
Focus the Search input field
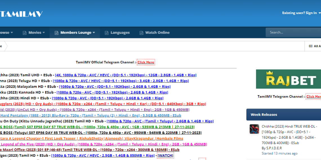(x=293, y=32)
